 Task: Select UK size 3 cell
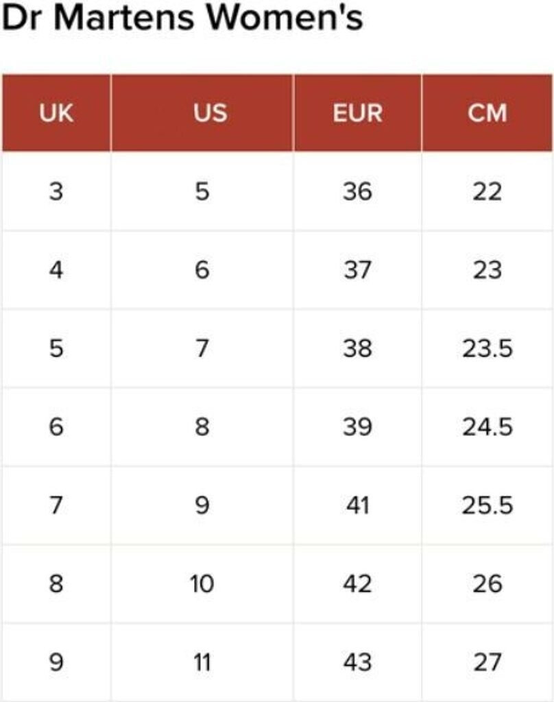point(56,192)
